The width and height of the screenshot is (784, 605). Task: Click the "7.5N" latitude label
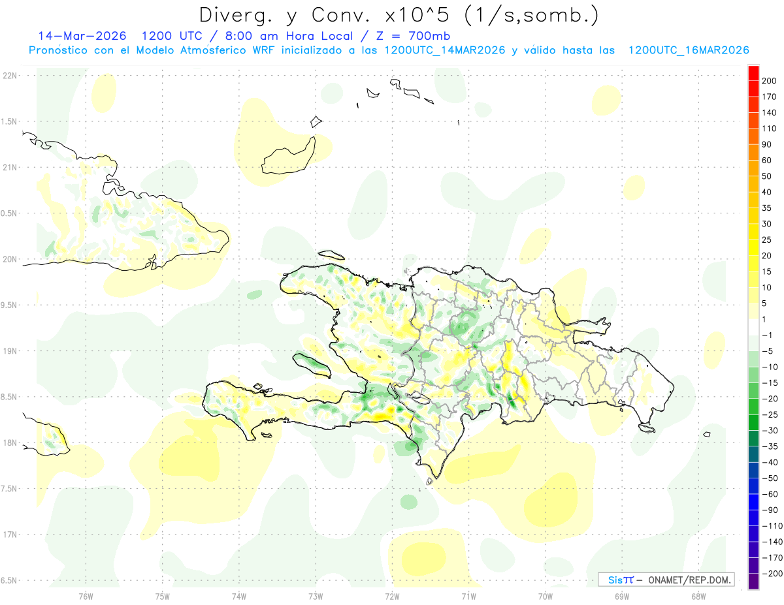(x=10, y=489)
